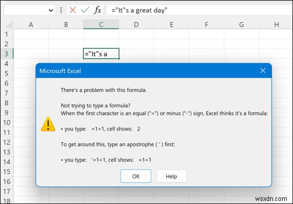Screen dimensions: 293x204
Task: Click the red Cancel entry X icon
Action: pos(72,10)
